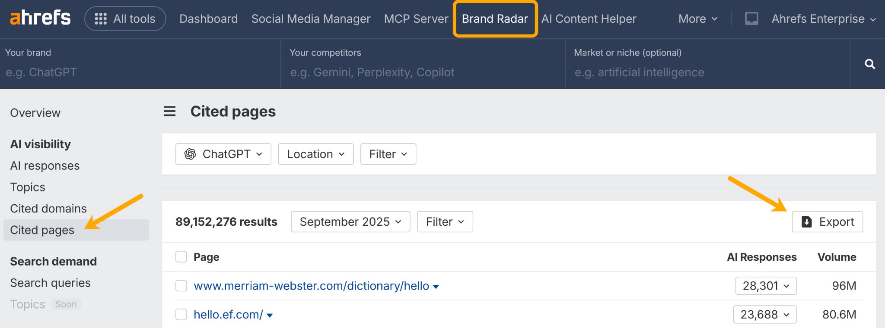Open the All tools grid icon

(100, 18)
